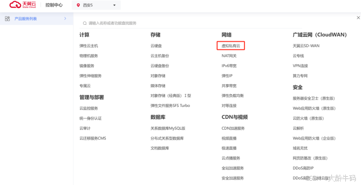Open 极速直播 service

pyautogui.click(x=229, y=148)
